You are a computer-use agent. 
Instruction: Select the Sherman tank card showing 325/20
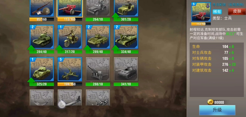point(42,69)
